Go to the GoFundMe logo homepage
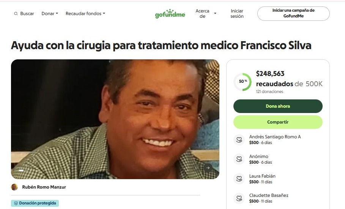 click(x=170, y=14)
